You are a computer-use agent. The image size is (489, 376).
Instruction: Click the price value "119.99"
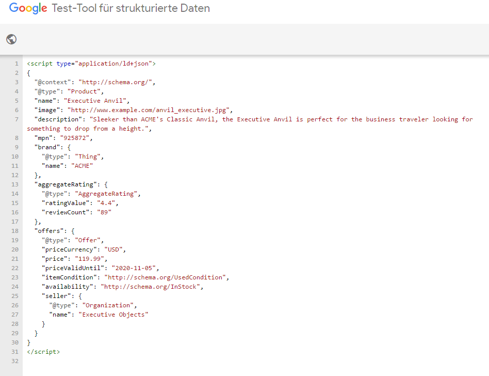[90, 259]
